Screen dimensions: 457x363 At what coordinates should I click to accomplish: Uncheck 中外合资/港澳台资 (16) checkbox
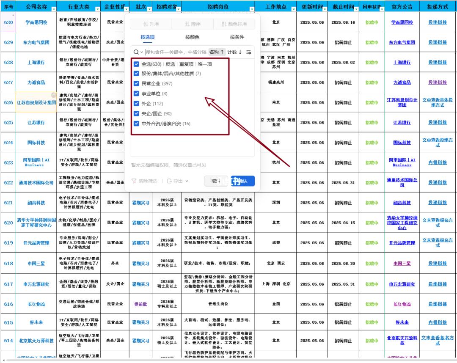[136, 124]
